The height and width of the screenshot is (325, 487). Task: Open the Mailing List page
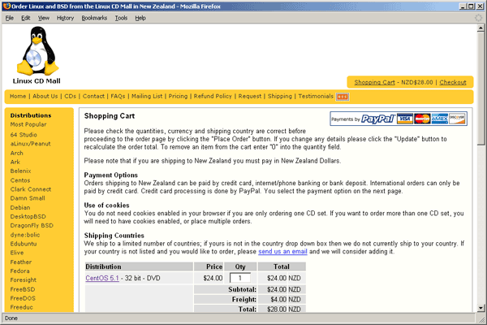[147, 97]
